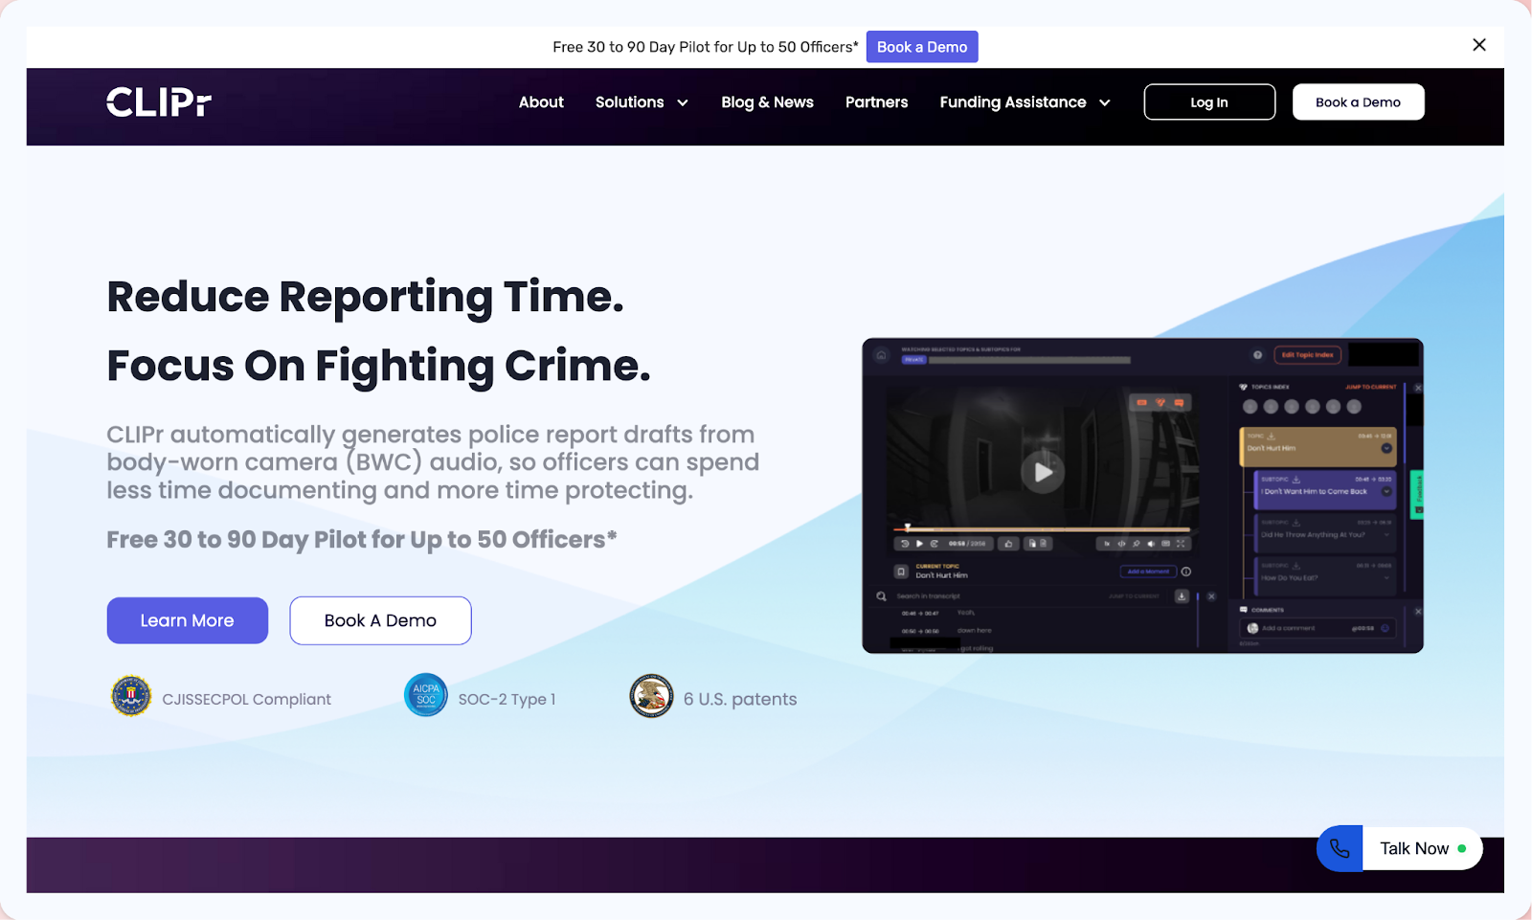Click the U.S. patent office seal icon
Screen dimensions: 1532x920
pyautogui.click(x=651, y=696)
